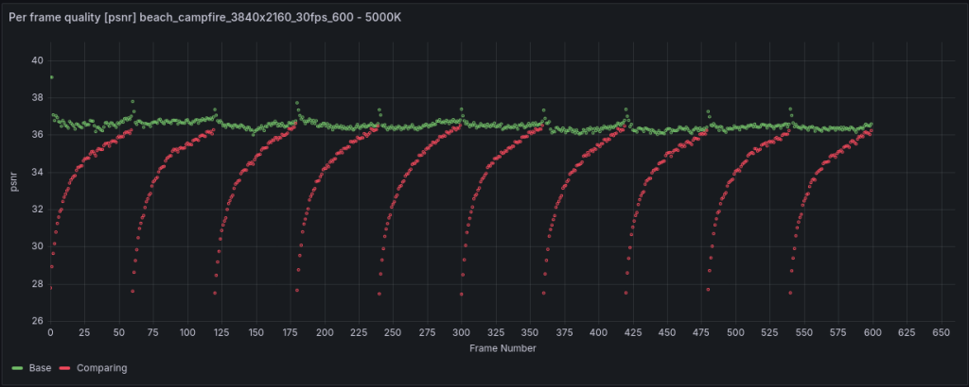Open the panel menu from the title

(203, 18)
